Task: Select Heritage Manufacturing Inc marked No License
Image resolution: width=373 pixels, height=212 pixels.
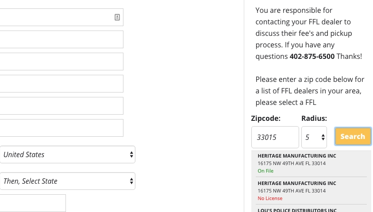Action: click(x=311, y=191)
